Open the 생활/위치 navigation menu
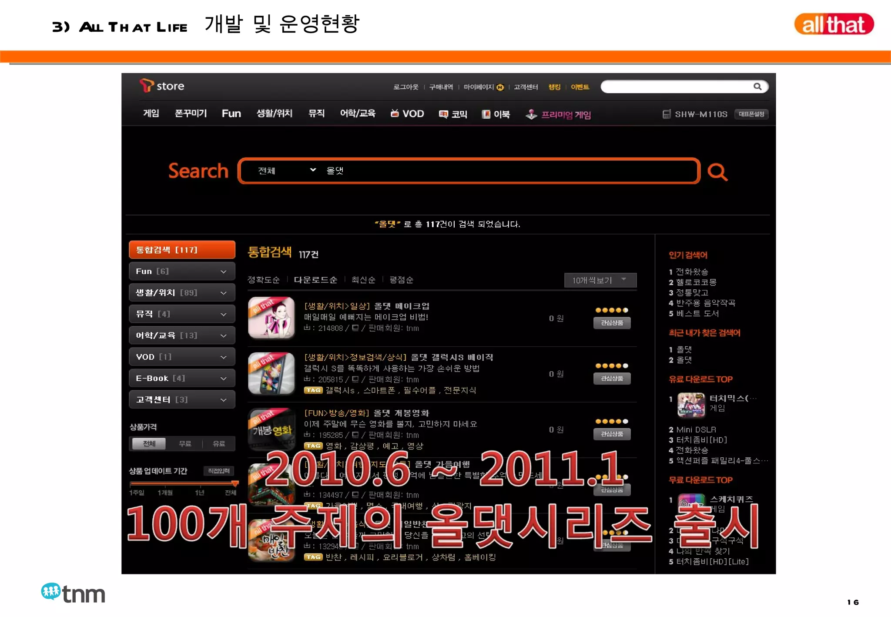891x617 pixels. click(x=274, y=113)
